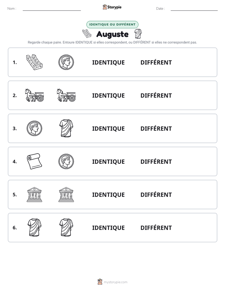The width and height of the screenshot is (225, 291).
Task: Click the toga icon in row 3
Action: click(66, 128)
